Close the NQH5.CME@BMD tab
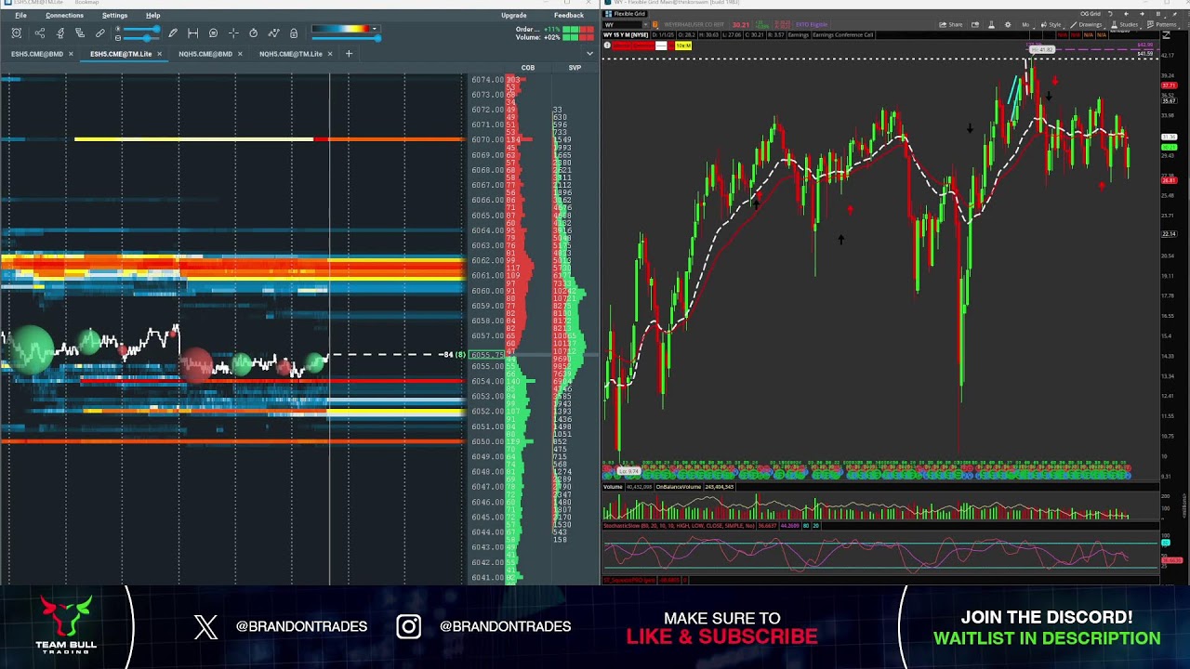This screenshot has height=669, width=1190. (240, 54)
